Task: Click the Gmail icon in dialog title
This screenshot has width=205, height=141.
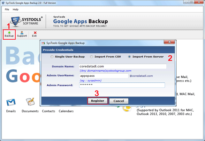Action: 43,43
